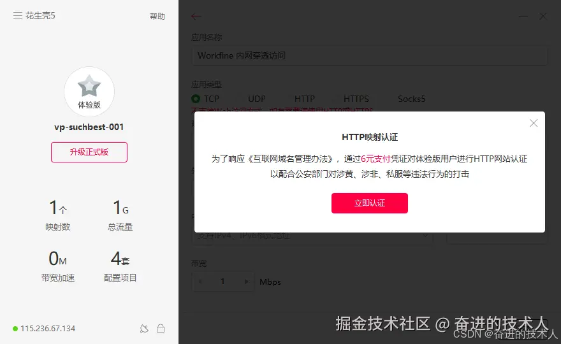Click account name vp-suchbest-001
561x344 pixels.
click(x=89, y=127)
